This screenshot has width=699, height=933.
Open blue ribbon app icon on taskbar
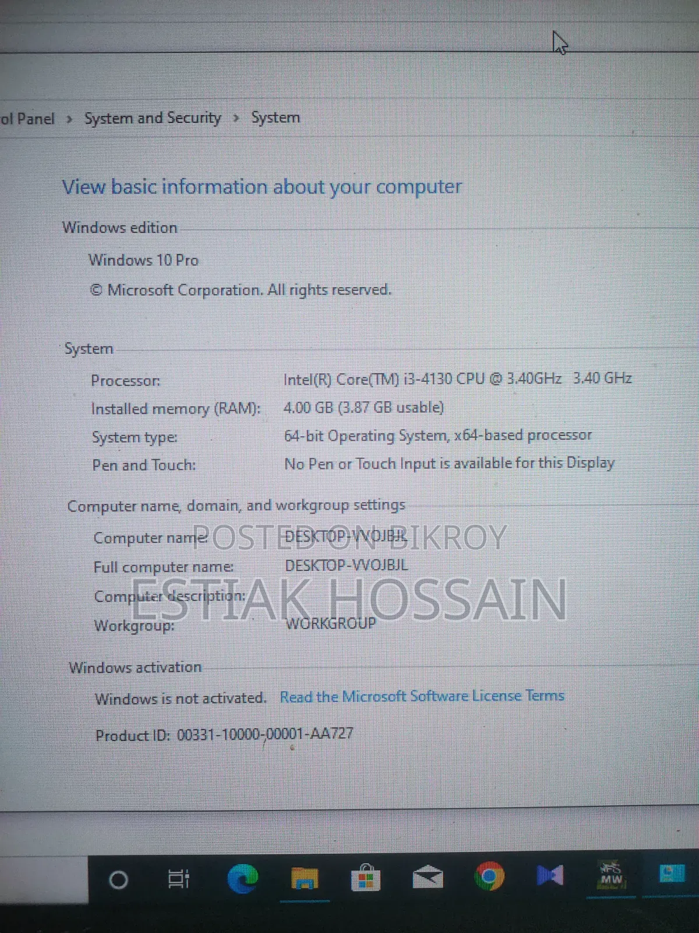point(550,875)
